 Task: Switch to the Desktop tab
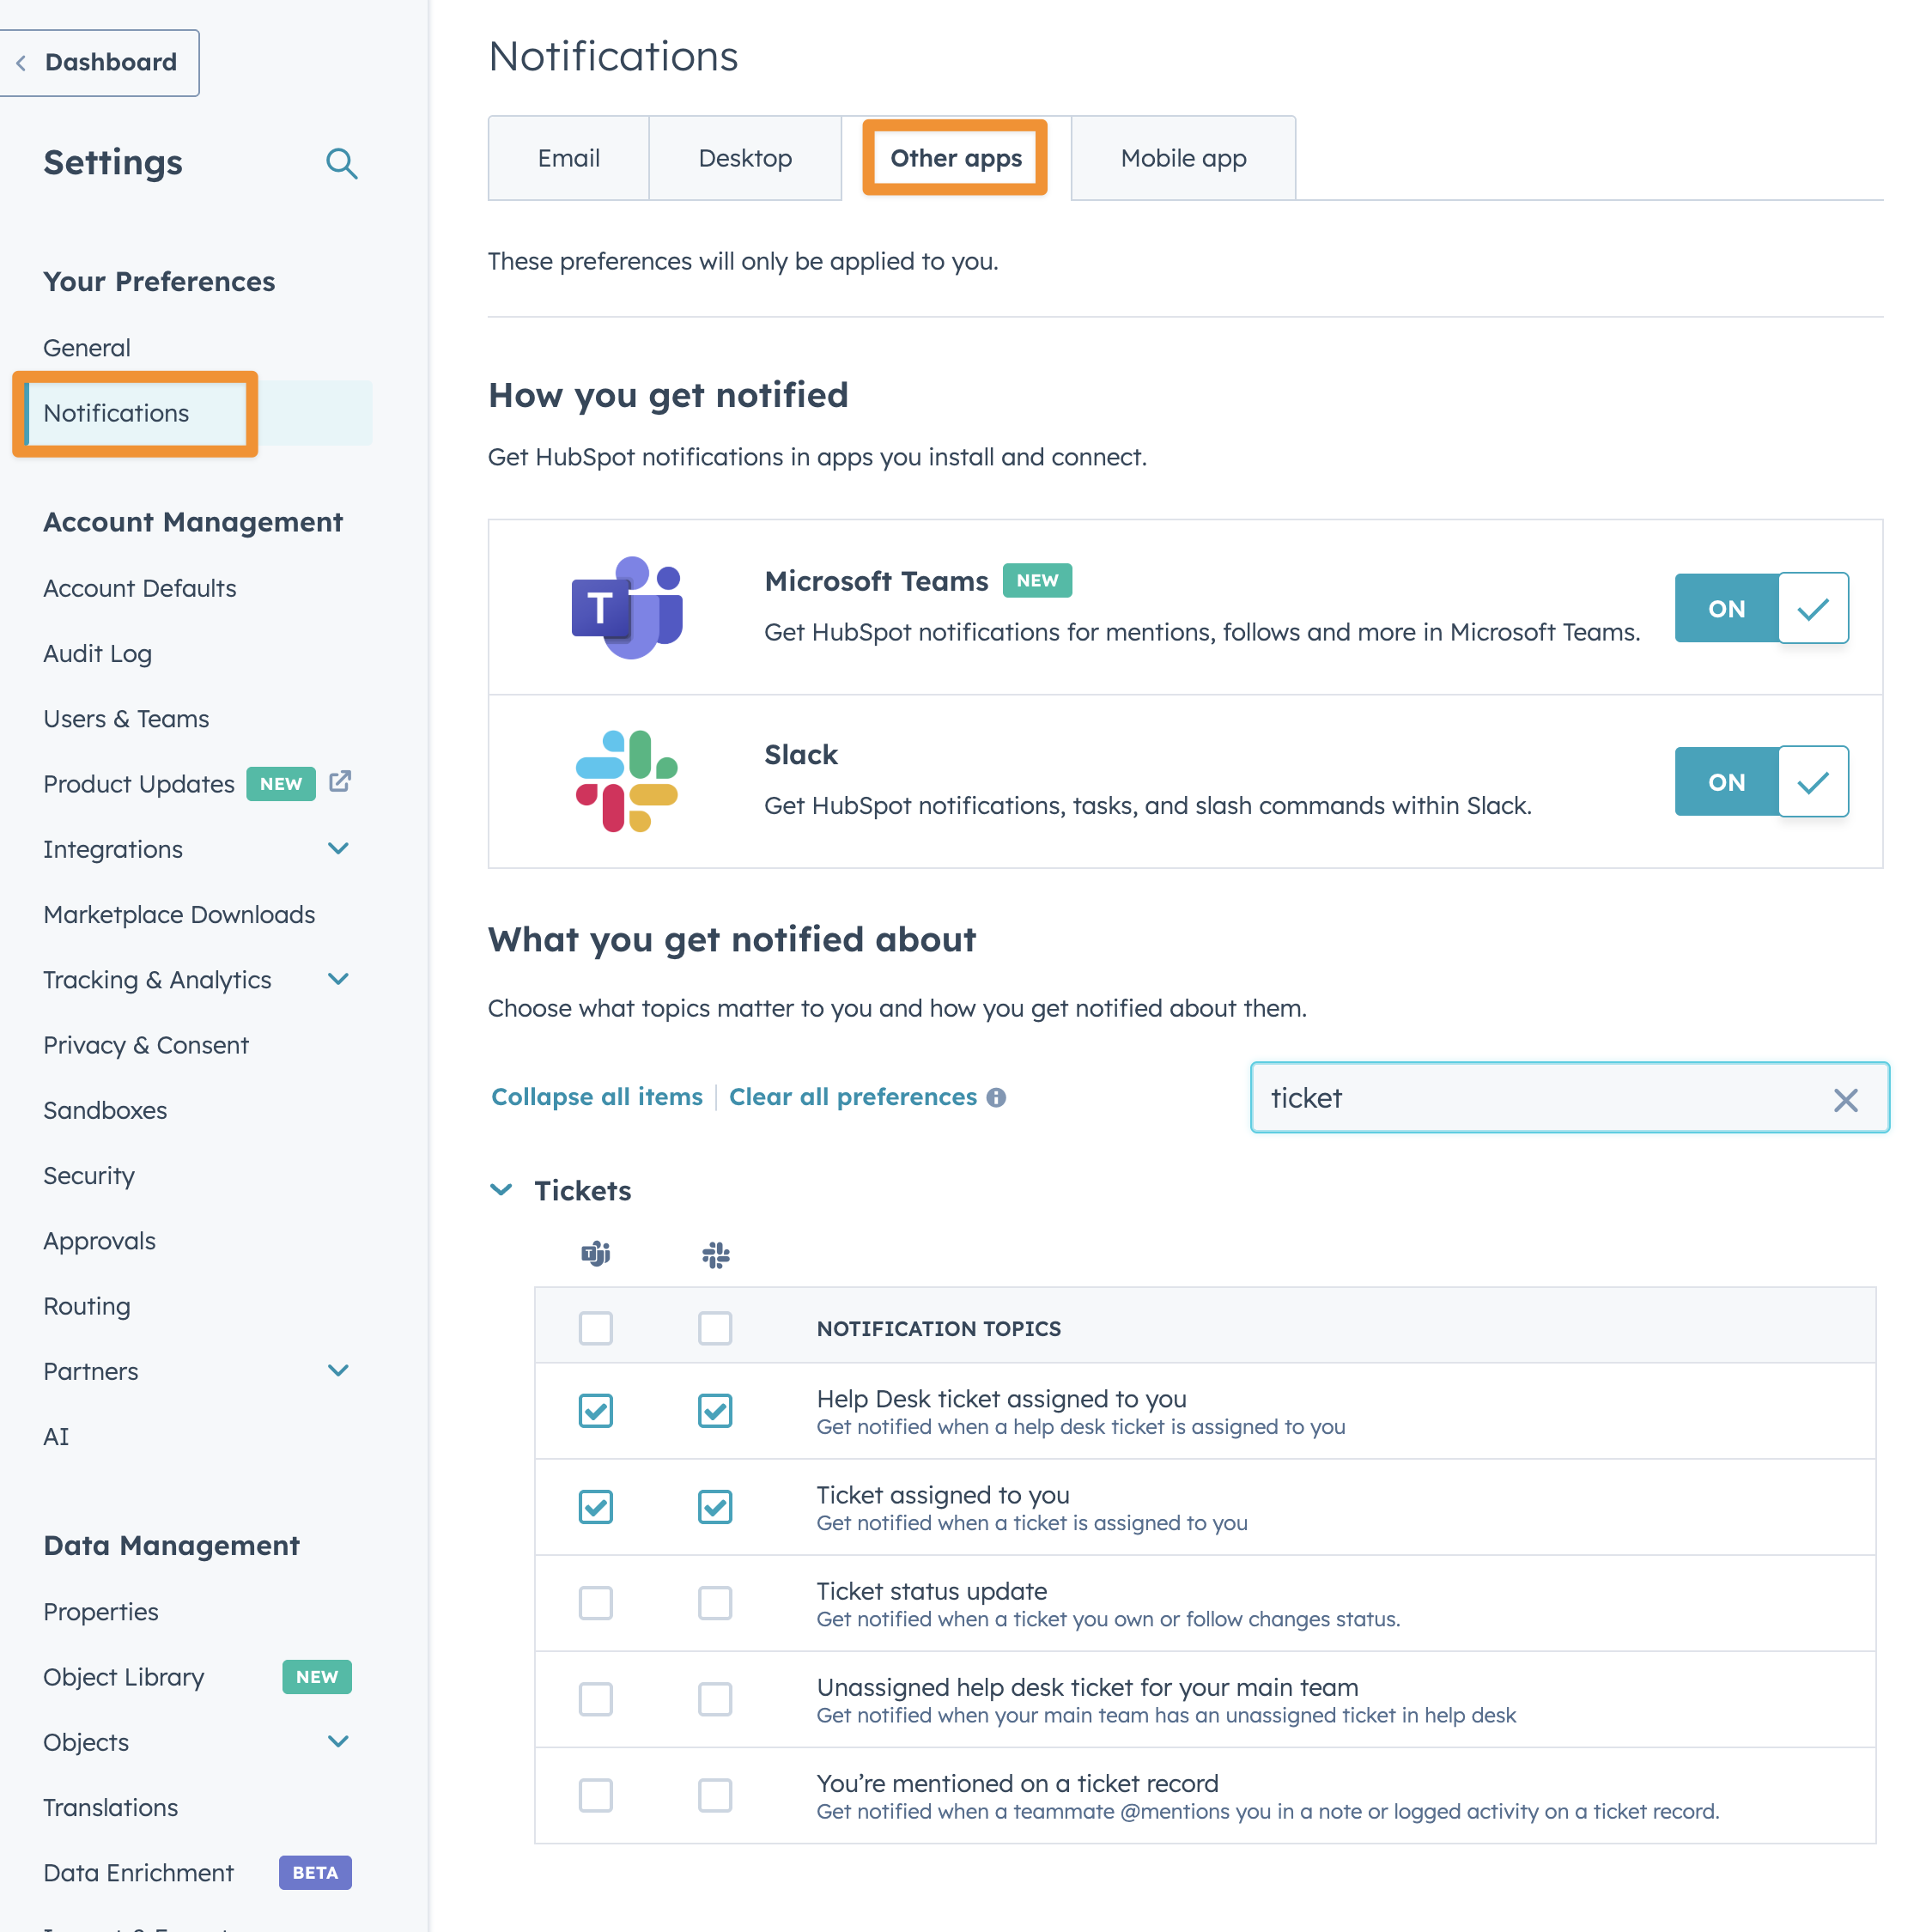745,158
